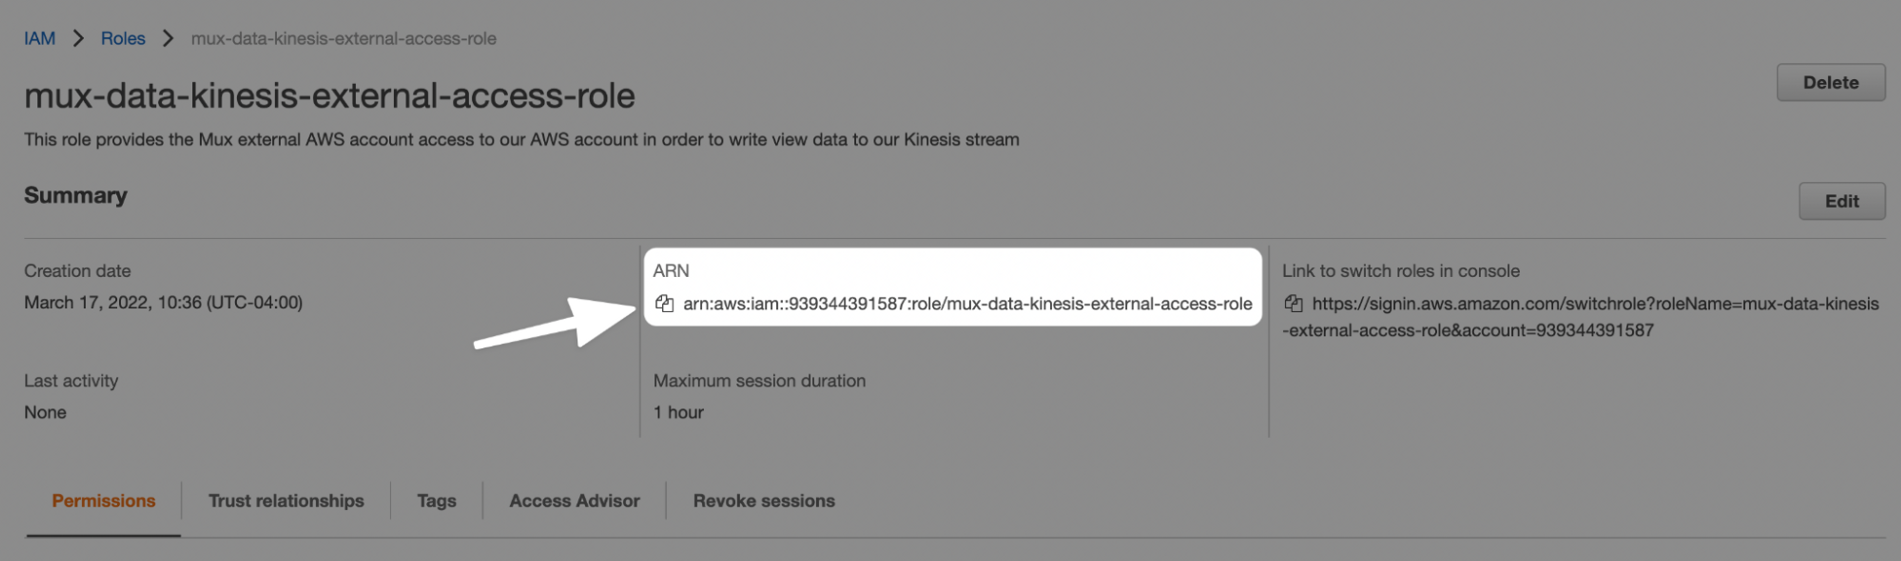Open the IAM breadcrumb link
The width and height of the screenshot is (1901, 561).
40,39
